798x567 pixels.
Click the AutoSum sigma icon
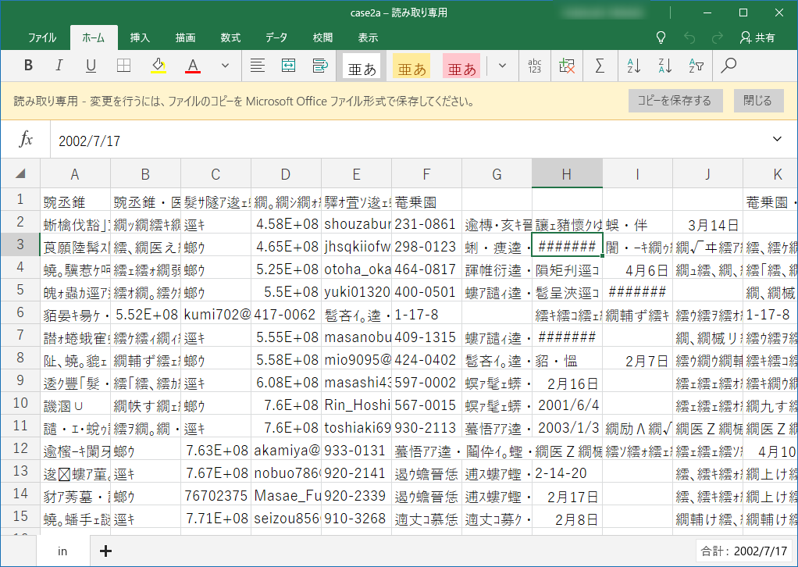[x=600, y=66]
